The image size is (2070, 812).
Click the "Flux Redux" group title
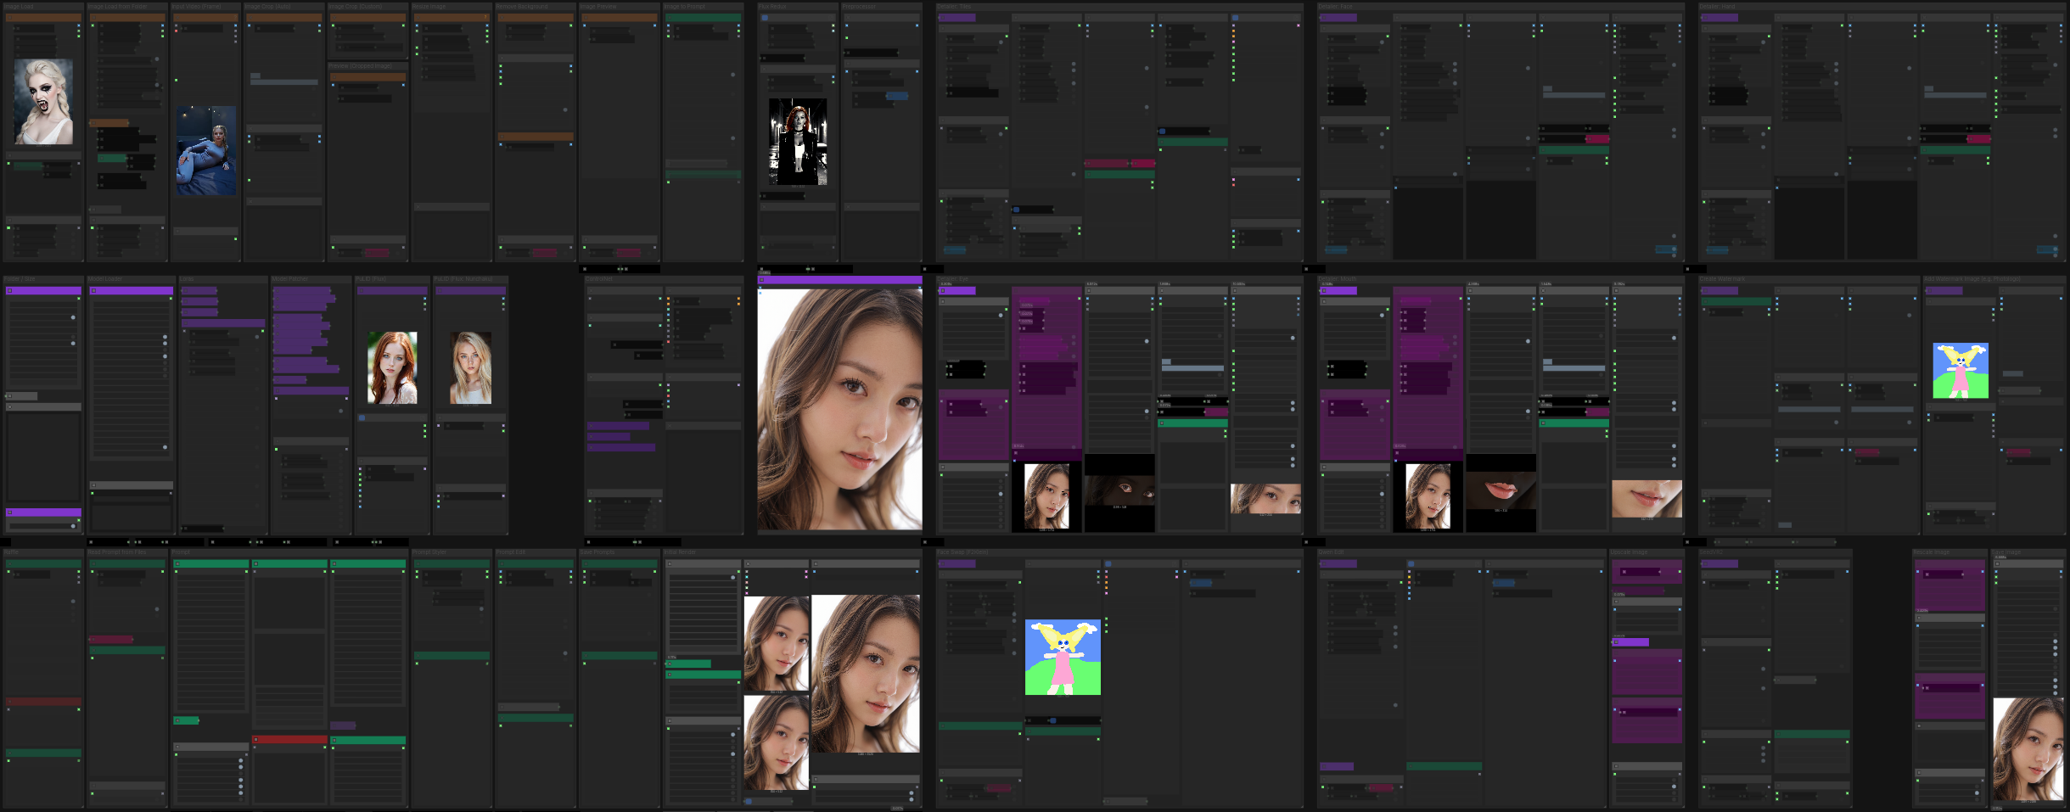(x=772, y=7)
